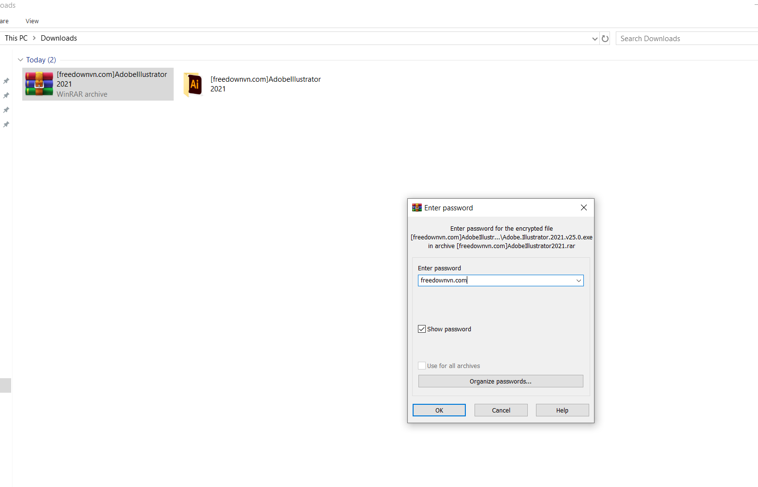The width and height of the screenshot is (758, 487).
Task: Click the WinRAR icon in dialog title
Action: point(416,207)
